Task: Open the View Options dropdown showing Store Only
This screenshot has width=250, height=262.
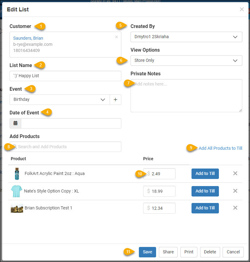Action: coord(186,60)
